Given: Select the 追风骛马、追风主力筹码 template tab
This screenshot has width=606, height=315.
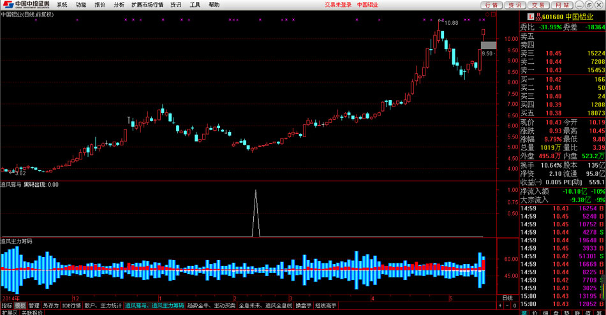Looking at the screenshot, I should tap(154, 305).
